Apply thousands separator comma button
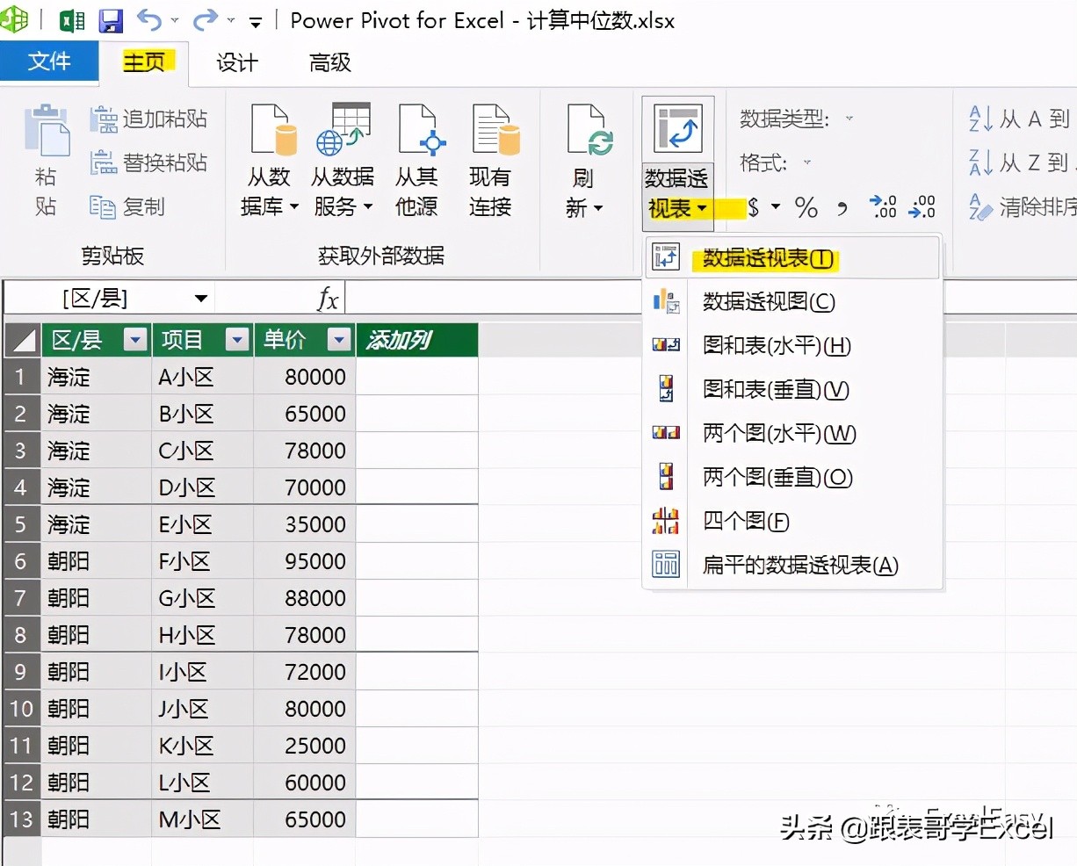The height and width of the screenshot is (866, 1077). (x=842, y=209)
